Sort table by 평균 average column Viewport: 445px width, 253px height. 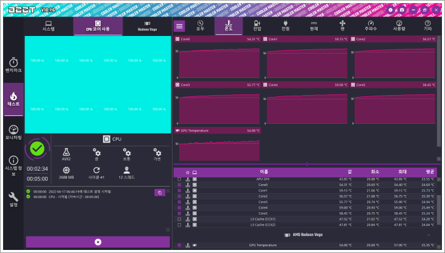(430, 172)
